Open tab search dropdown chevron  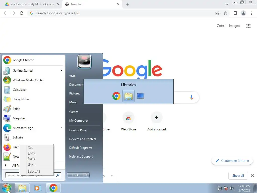[227, 4]
